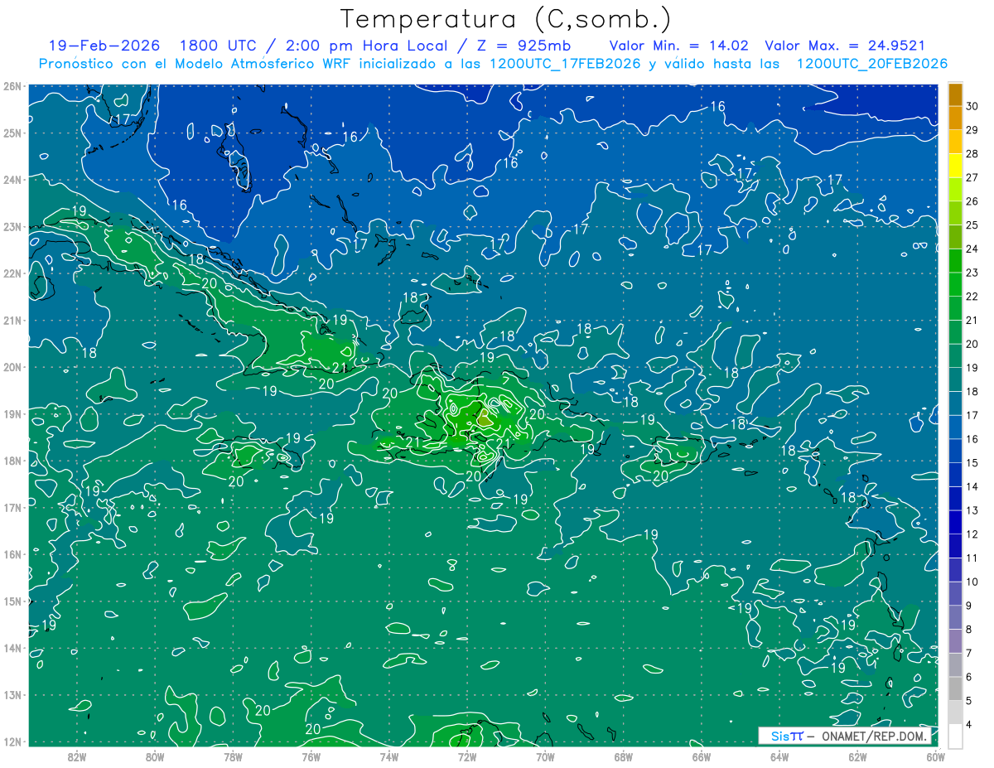Click the '17N' latitude axis label
Viewport: 994px width, 768px height.
(x=12, y=507)
